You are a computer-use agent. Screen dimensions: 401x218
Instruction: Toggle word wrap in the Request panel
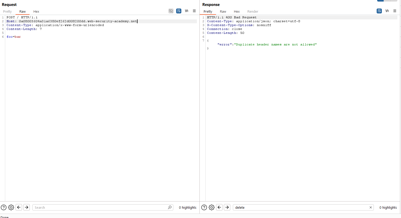pos(179,11)
